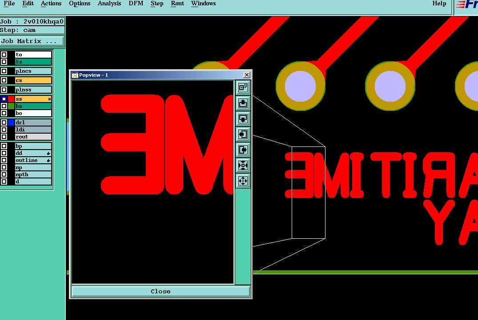Toggle display checkbox for layer to
Image resolution: width=478 pixels, height=320 pixels.
point(4,55)
